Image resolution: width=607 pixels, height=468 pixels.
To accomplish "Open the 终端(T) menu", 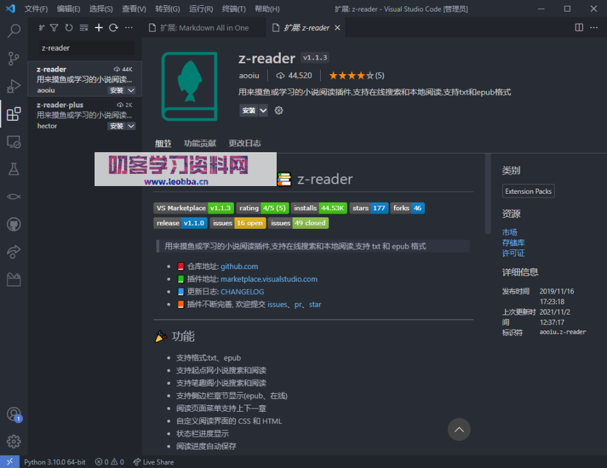I will click(x=233, y=9).
